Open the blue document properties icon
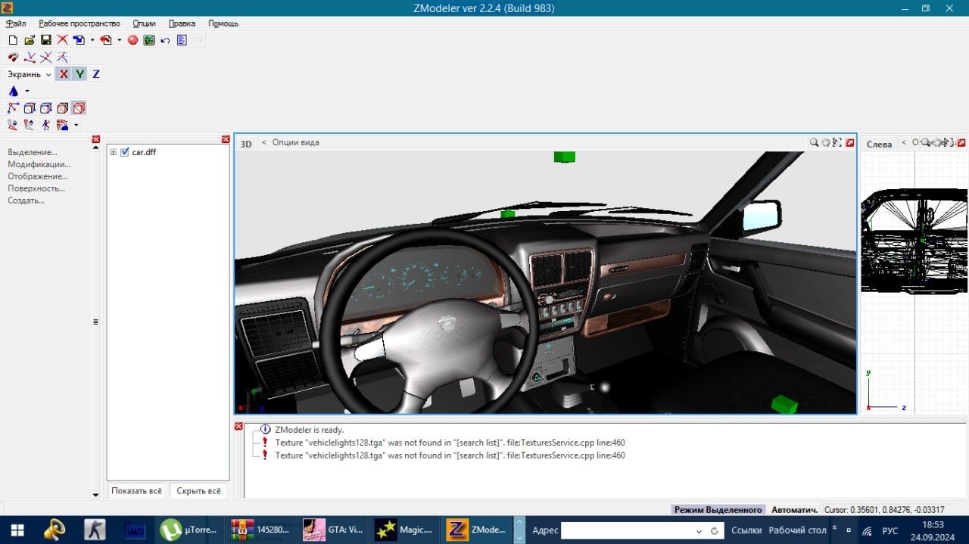 (x=182, y=40)
